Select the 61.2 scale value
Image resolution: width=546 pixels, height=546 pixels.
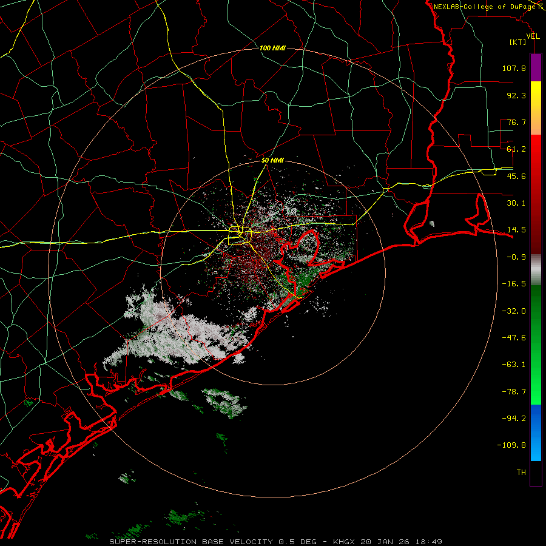(x=516, y=149)
